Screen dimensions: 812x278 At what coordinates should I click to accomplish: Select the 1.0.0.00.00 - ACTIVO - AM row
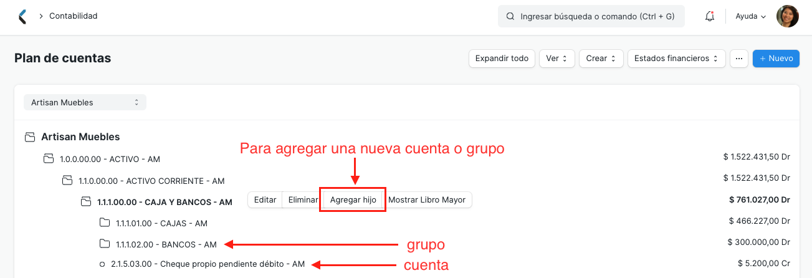pos(110,159)
